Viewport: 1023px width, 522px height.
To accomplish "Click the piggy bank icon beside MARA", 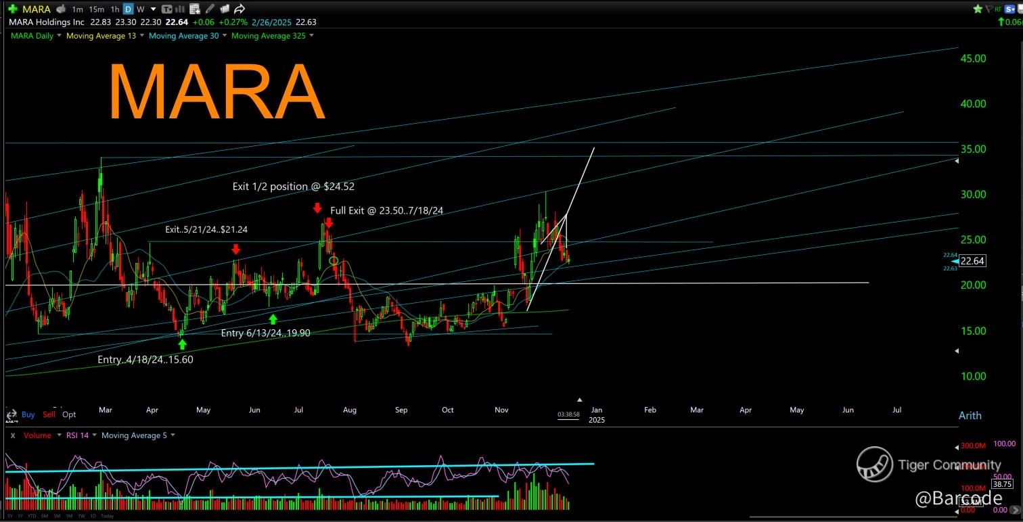I will tap(61, 9).
